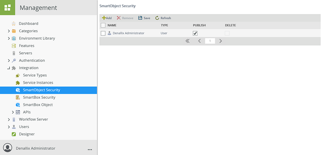The height and width of the screenshot is (155, 323).
Task: Click Denallix Administrator name in the bottom bar
Action: pyautogui.click(x=36, y=148)
